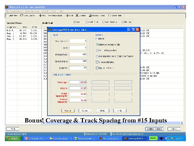Click the Open Existing toolbar icon

coord(21,15)
